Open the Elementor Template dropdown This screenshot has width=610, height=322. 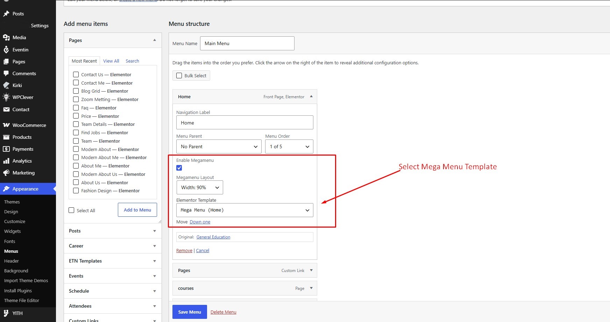pos(245,210)
